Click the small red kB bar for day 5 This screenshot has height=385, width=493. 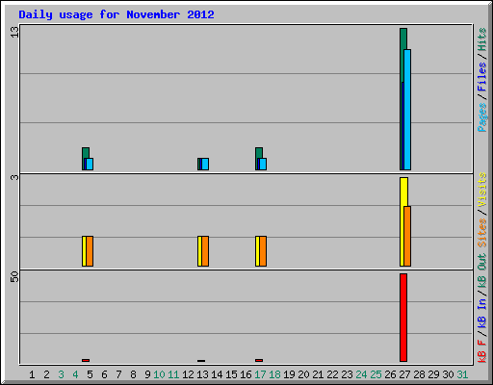click(86, 360)
